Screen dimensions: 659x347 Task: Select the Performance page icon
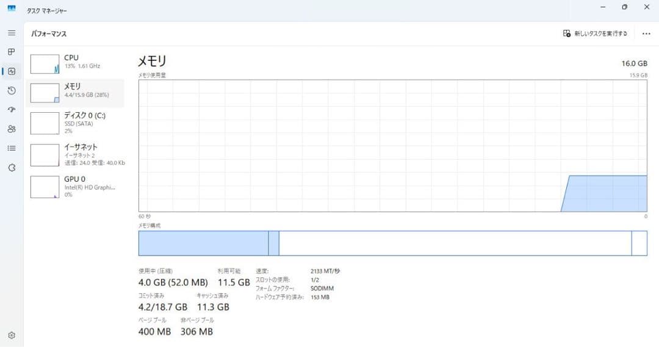12,71
